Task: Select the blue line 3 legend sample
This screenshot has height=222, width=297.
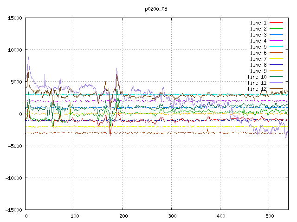Action: point(276,35)
